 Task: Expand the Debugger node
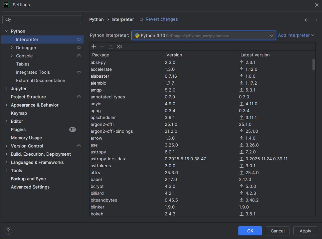coord(12,47)
